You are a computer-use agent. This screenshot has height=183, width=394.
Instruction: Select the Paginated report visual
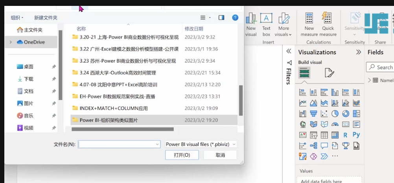point(356,146)
